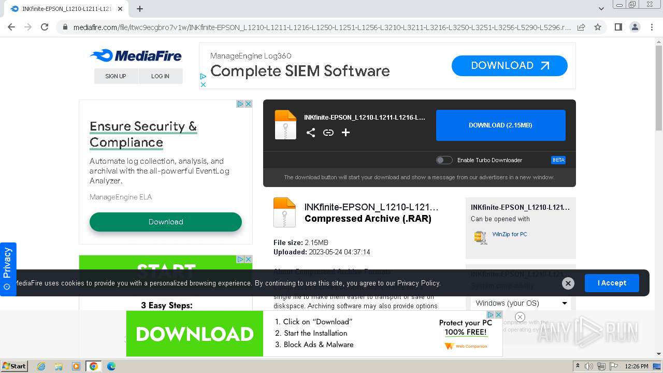Close the SIEM banner ad with its X
Screen dimensions: 663x373
[203, 84]
